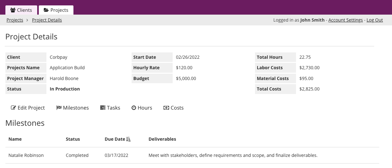Click the Milestones flag icon
Viewport: 392px width, 168px height.
point(59,108)
